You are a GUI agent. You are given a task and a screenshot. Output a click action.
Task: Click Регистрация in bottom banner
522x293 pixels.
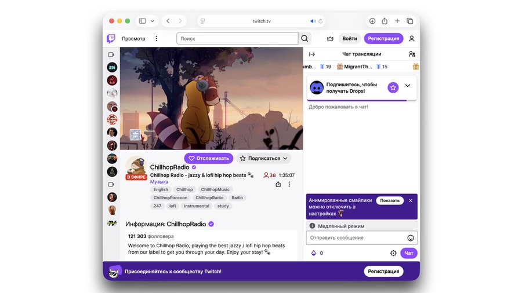pos(383,272)
